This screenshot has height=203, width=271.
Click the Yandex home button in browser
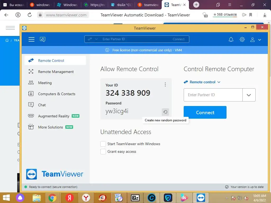(18, 15)
